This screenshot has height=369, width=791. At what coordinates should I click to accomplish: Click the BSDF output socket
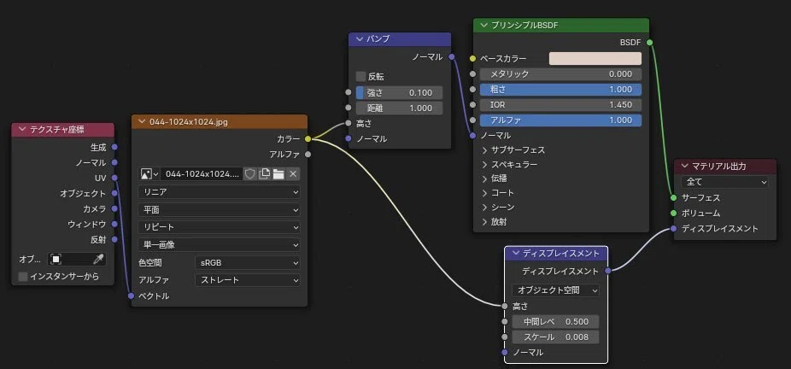click(649, 43)
